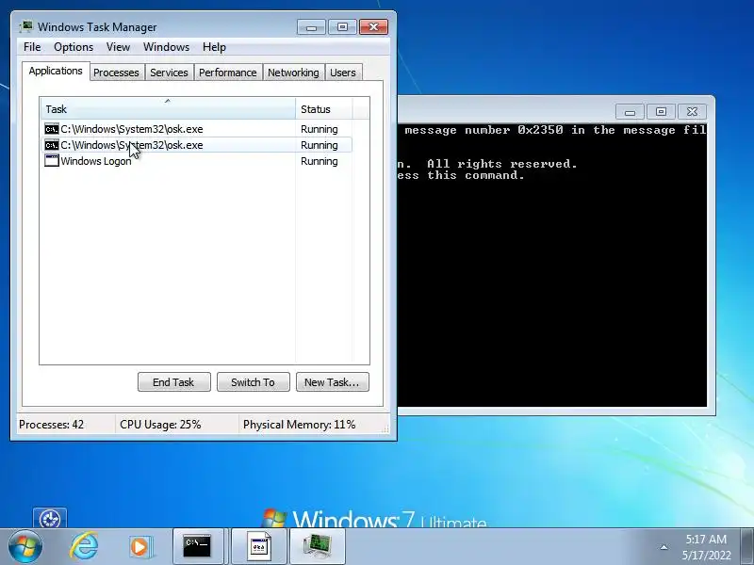Select the first osk.exe task row
This screenshot has width=754, height=565.
tap(196, 129)
